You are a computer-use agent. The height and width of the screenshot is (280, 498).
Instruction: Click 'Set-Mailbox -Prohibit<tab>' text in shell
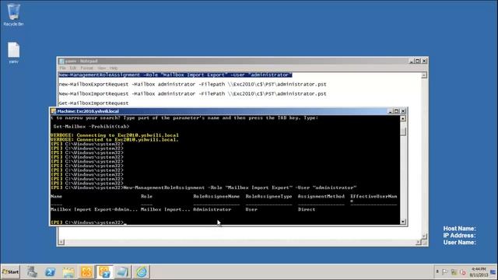tap(91, 126)
